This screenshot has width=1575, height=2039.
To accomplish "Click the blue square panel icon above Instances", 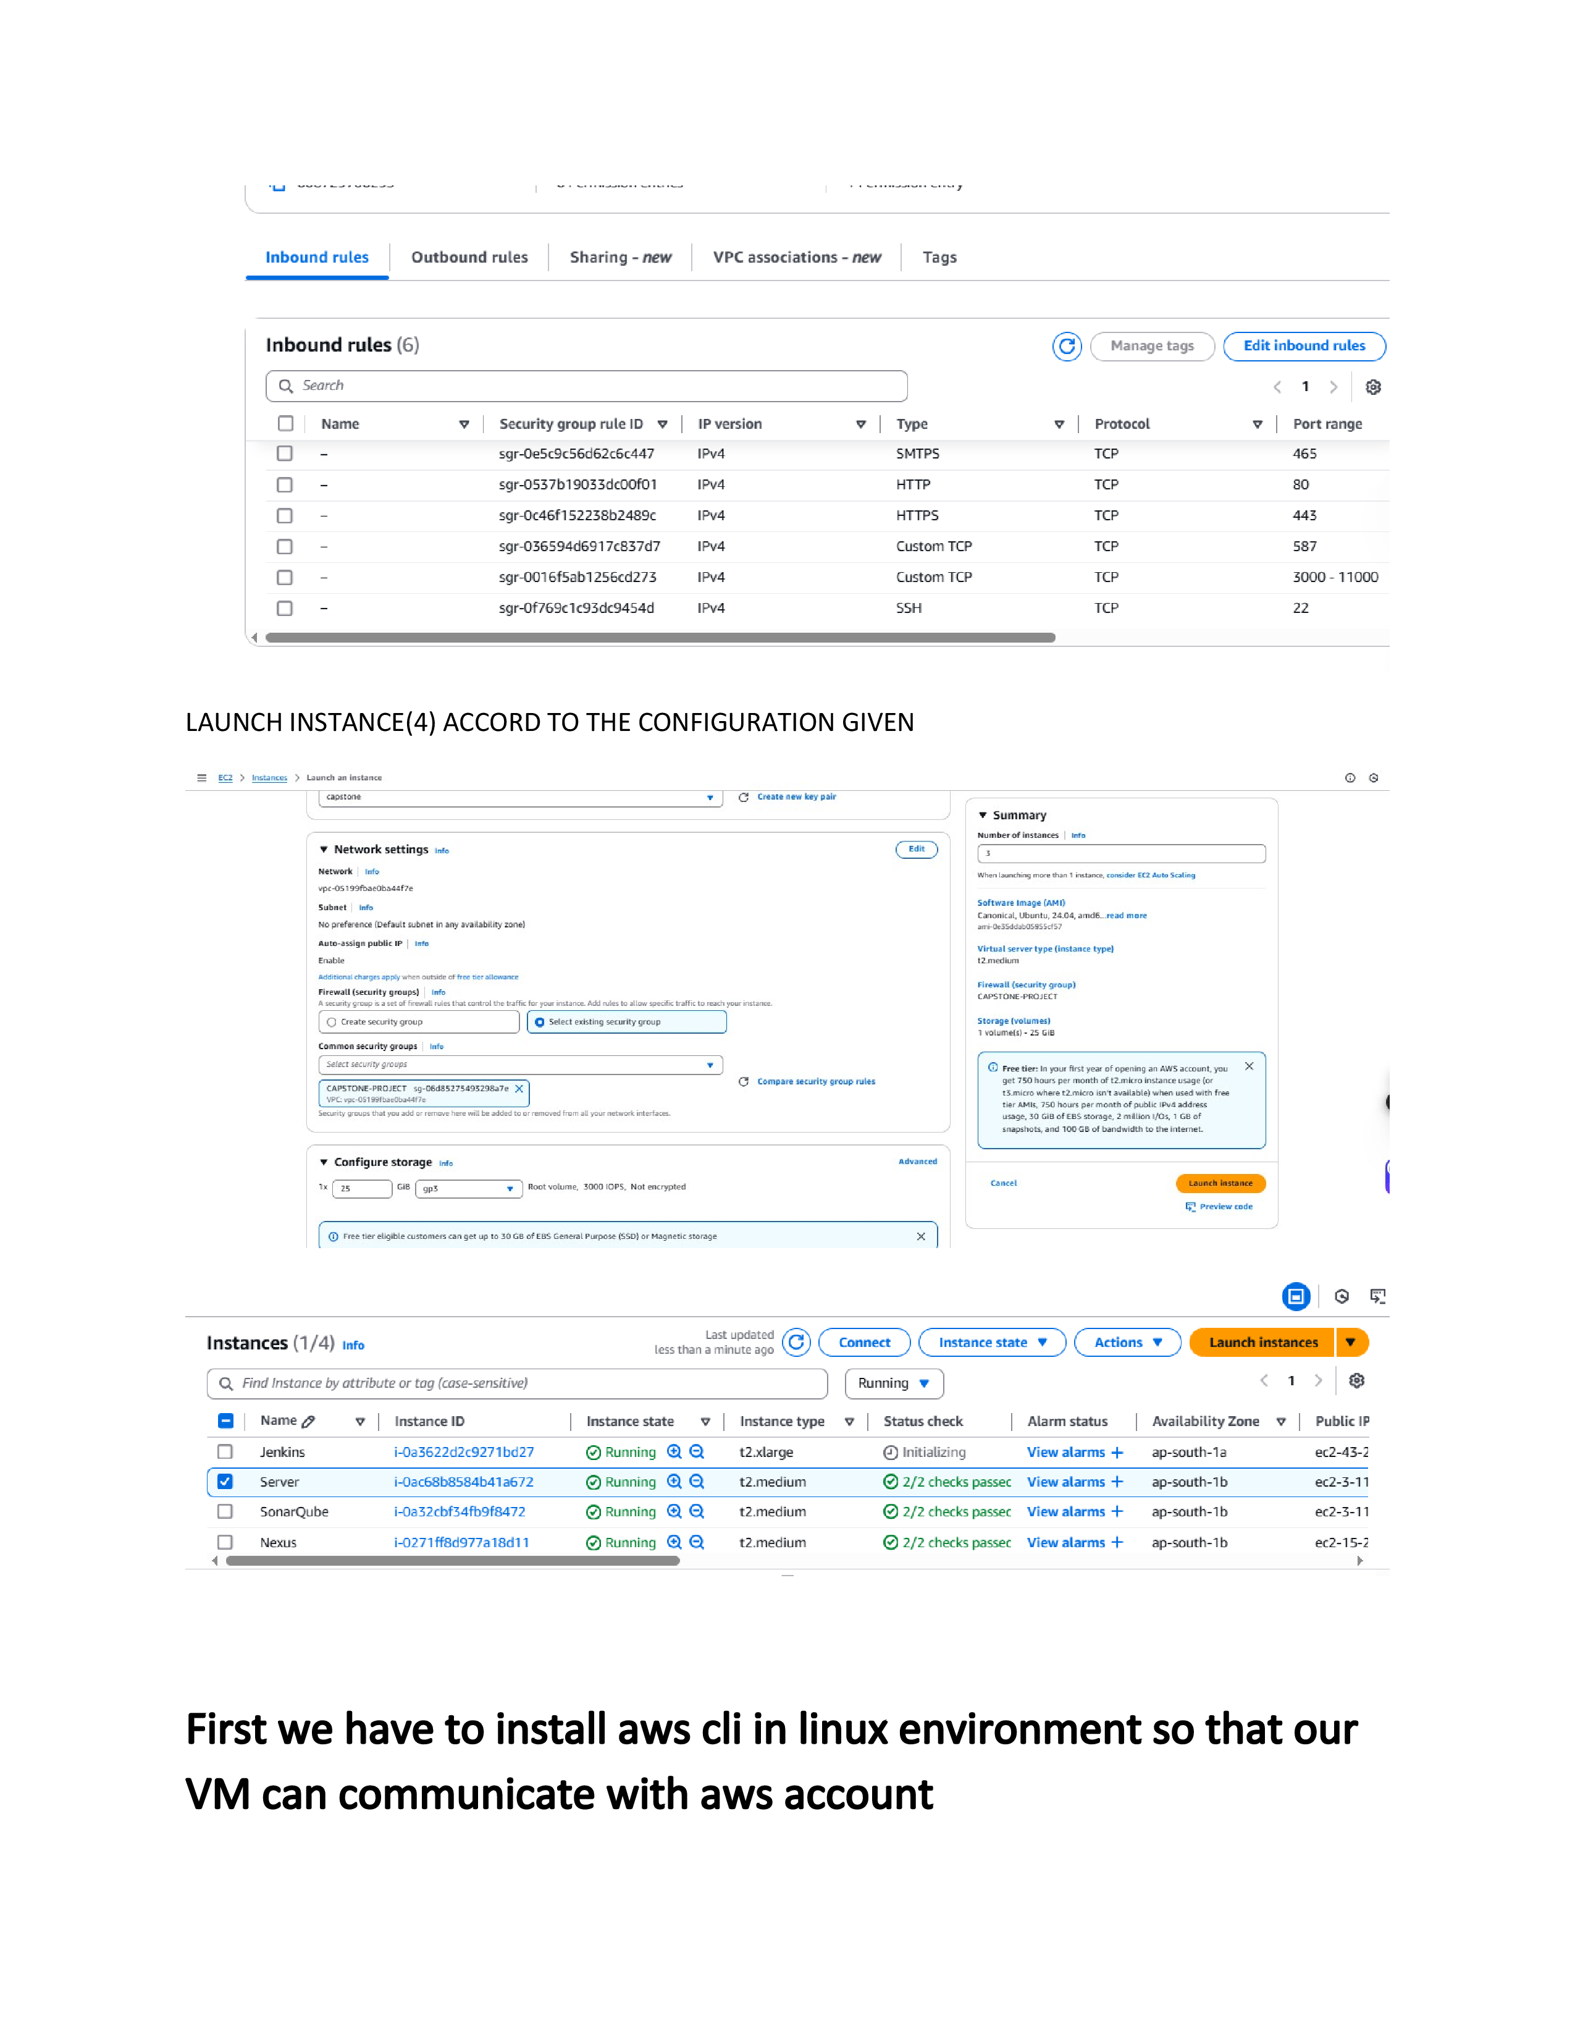I will coord(1296,1297).
